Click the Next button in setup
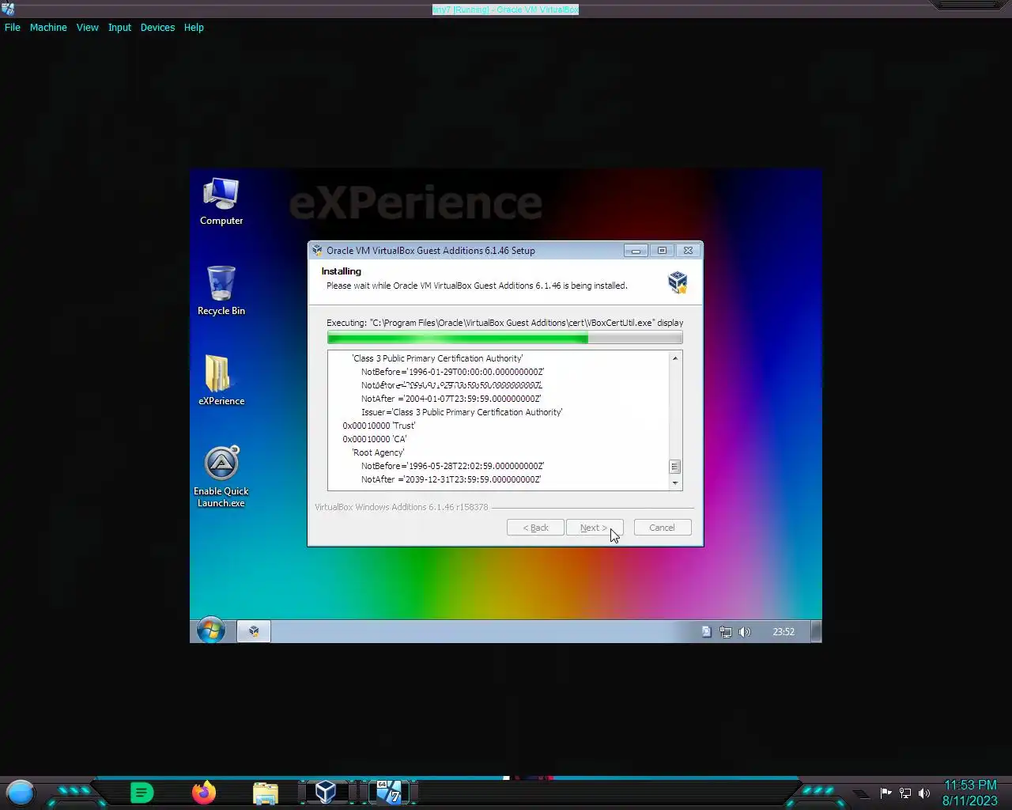1012x810 pixels. point(595,528)
